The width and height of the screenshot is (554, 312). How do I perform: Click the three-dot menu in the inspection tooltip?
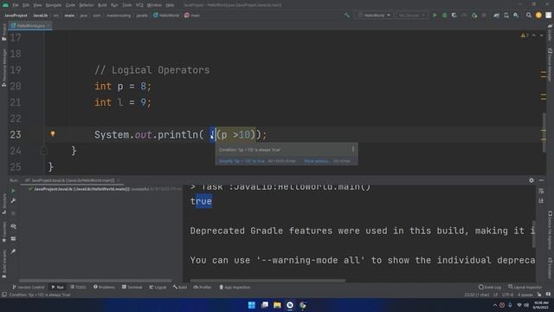353,149
